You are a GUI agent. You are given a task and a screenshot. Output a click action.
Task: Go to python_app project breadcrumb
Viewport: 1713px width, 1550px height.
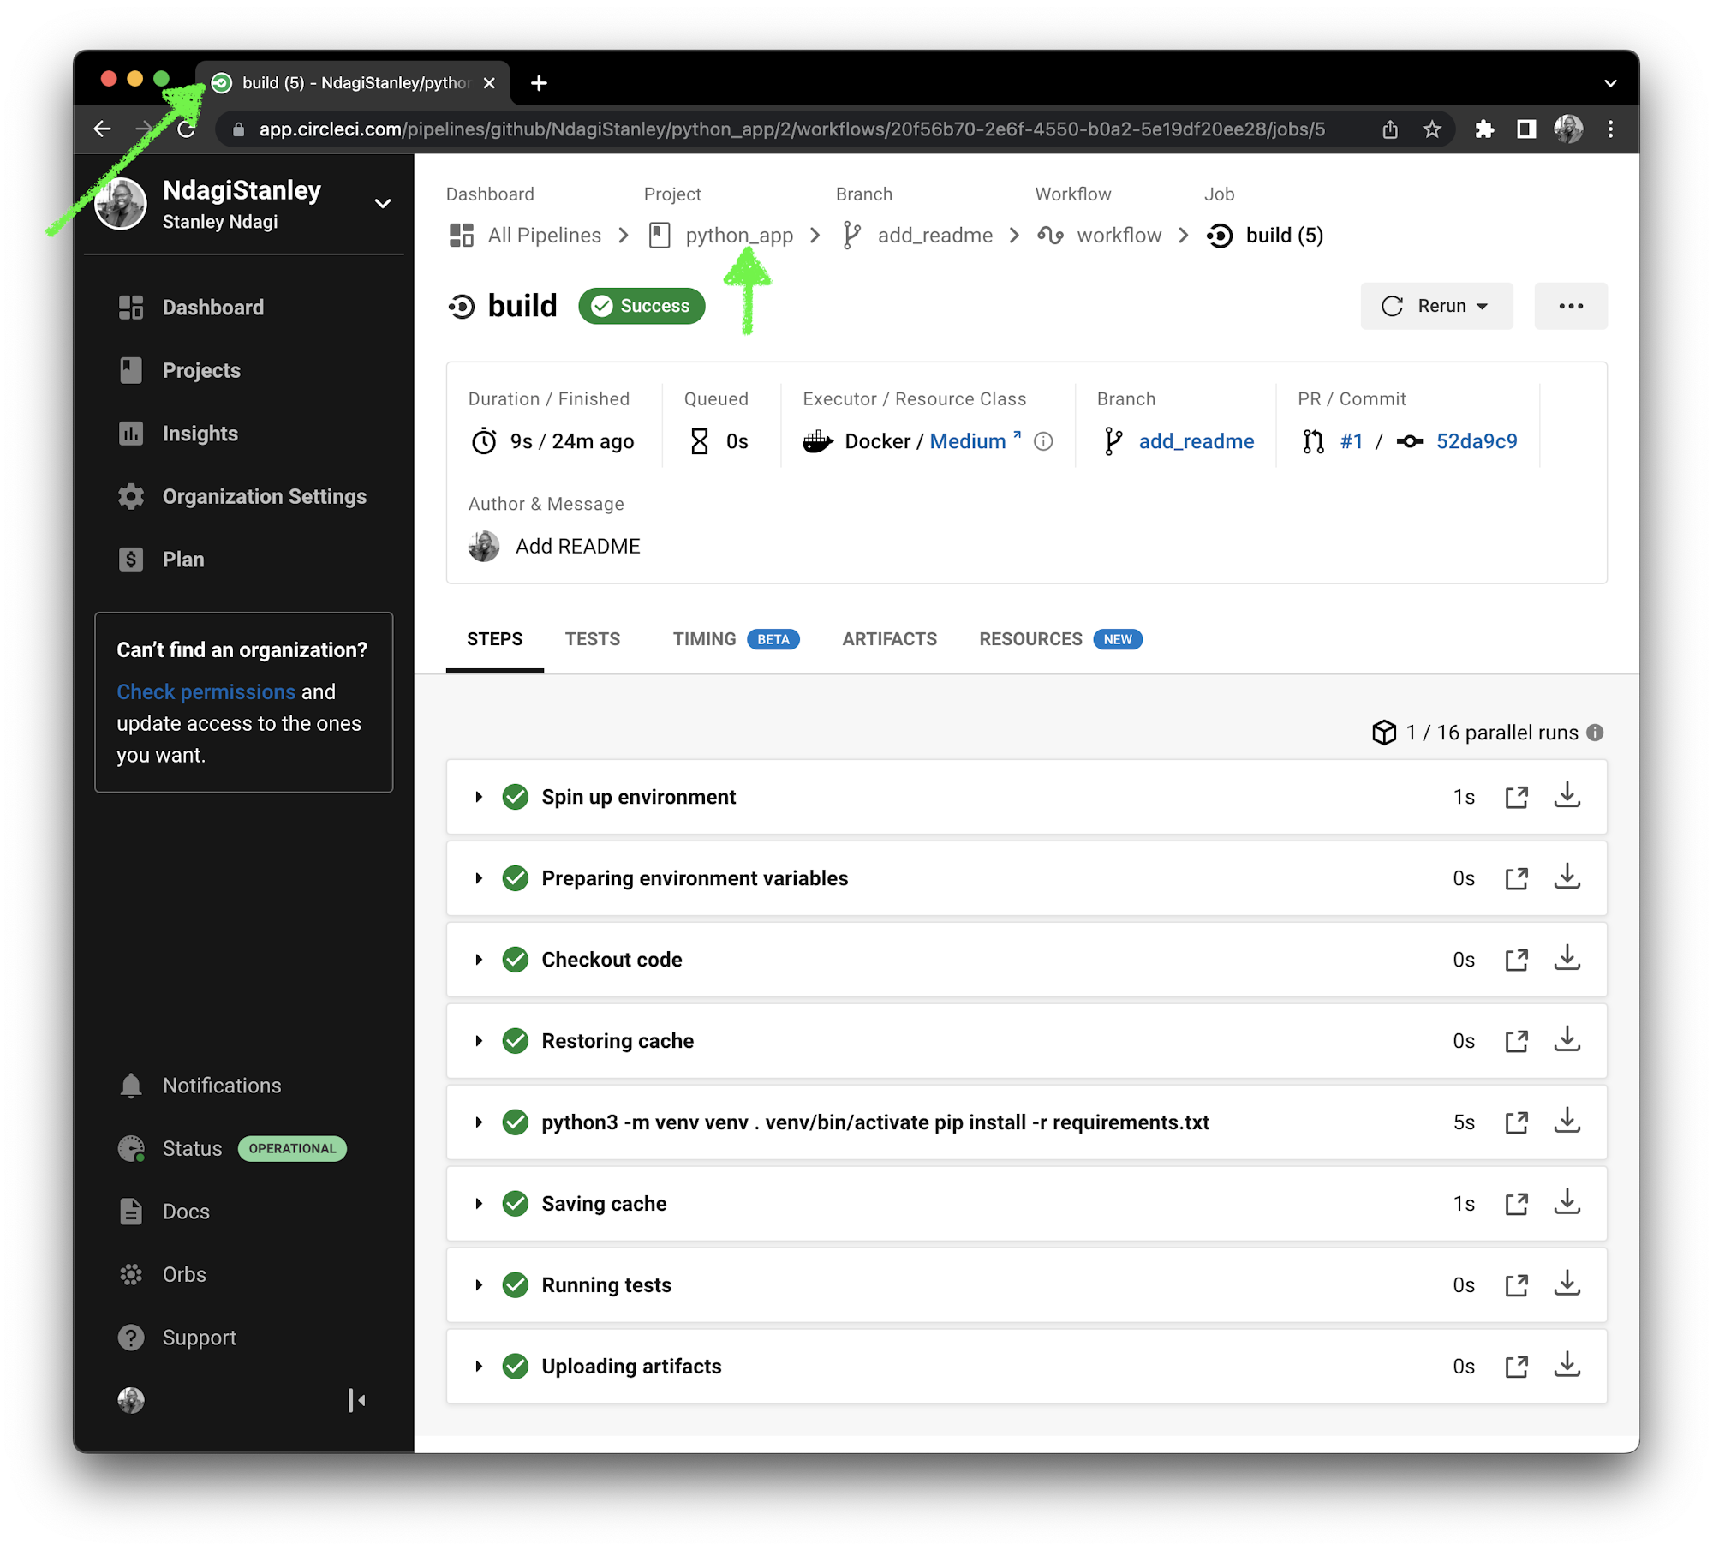[720, 235]
